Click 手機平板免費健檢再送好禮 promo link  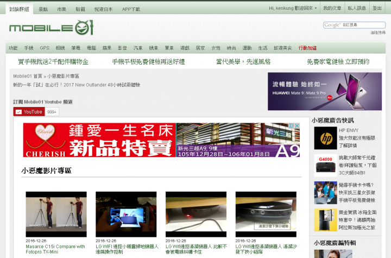point(148,61)
